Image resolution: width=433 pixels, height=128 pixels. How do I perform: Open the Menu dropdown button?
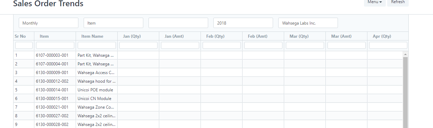[x=375, y=2]
